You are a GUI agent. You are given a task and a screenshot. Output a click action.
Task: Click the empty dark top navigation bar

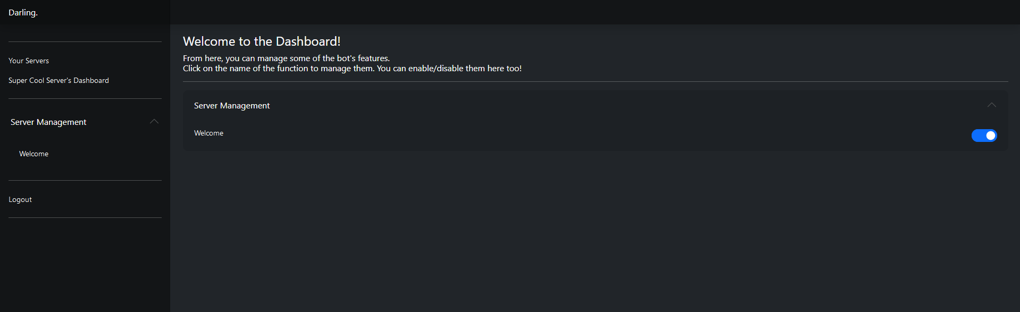click(x=595, y=12)
